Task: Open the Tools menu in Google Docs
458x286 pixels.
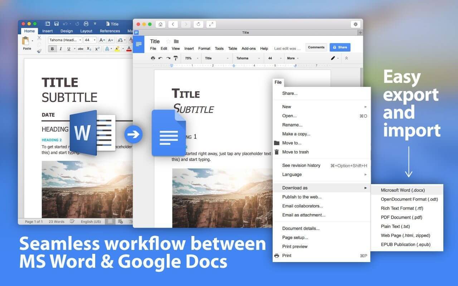Action: click(x=219, y=48)
